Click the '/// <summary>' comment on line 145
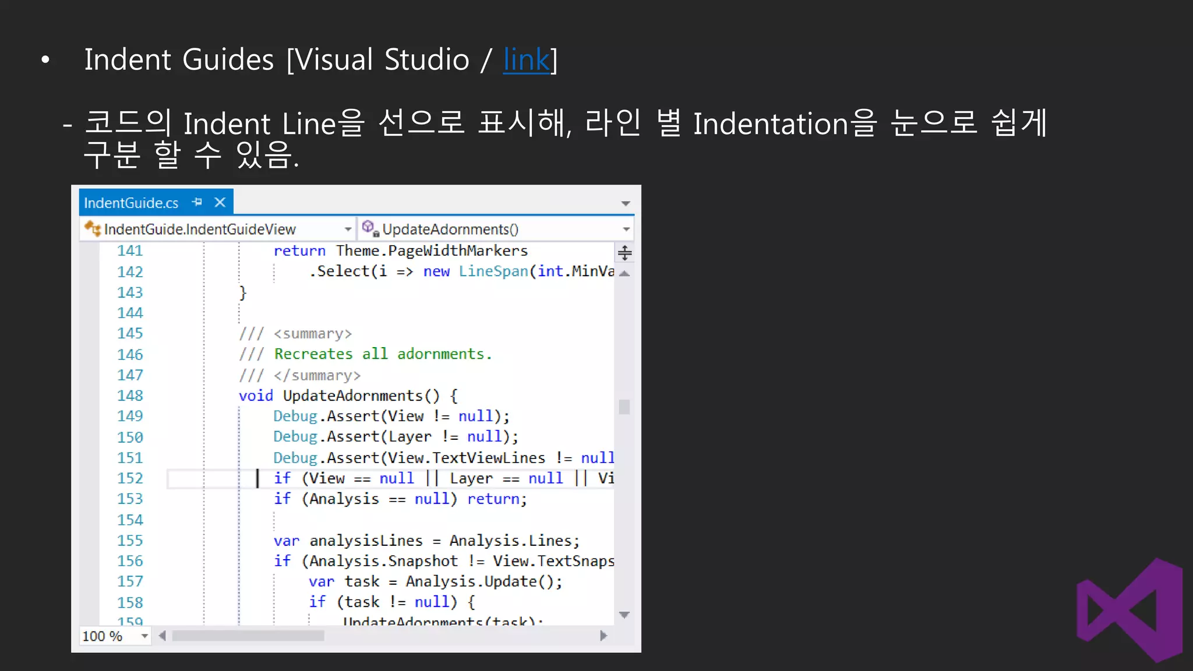The height and width of the screenshot is (671, 1193). (295, 334)
